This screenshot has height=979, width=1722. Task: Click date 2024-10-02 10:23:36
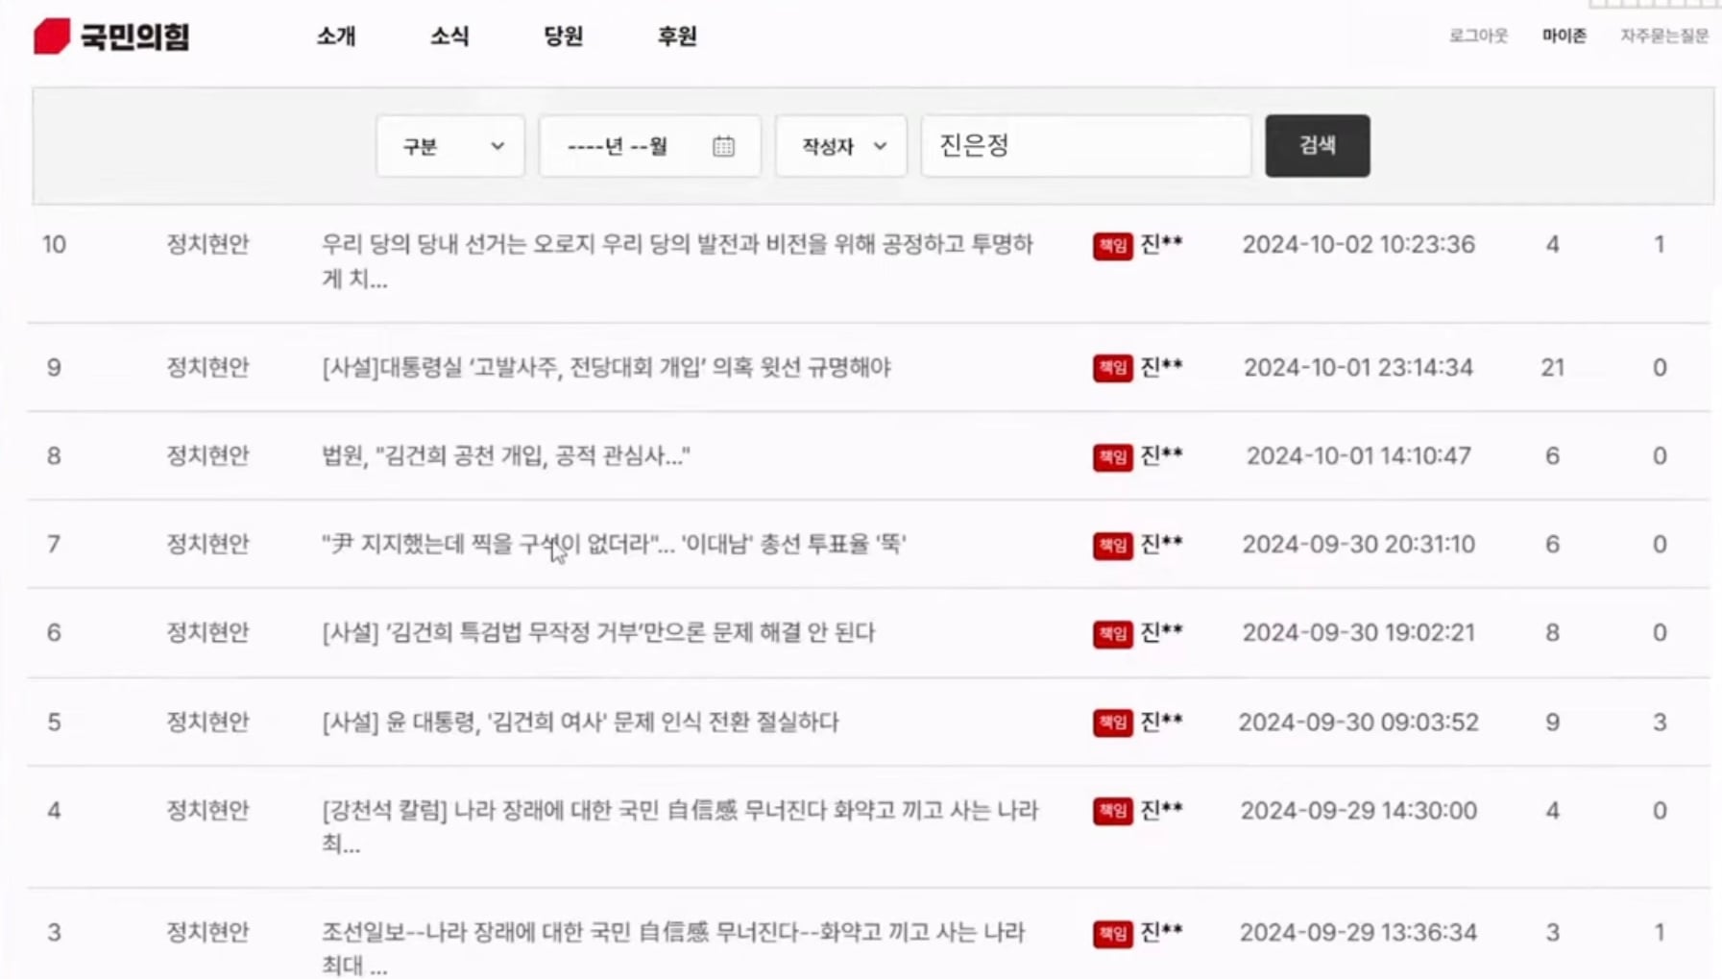pos(1358,245)
